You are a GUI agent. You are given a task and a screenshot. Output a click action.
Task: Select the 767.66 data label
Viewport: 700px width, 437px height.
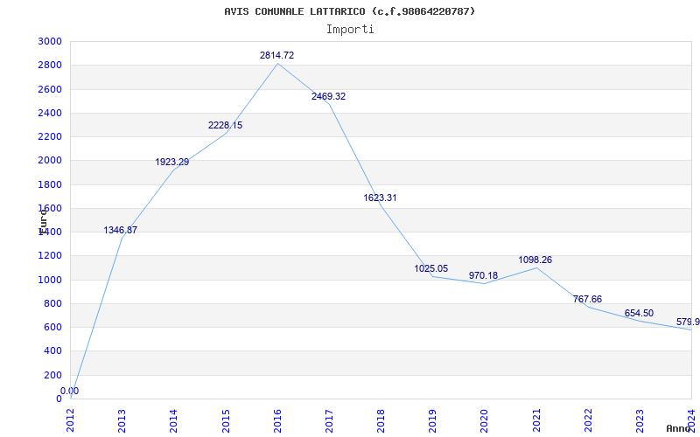click(587, 299)
